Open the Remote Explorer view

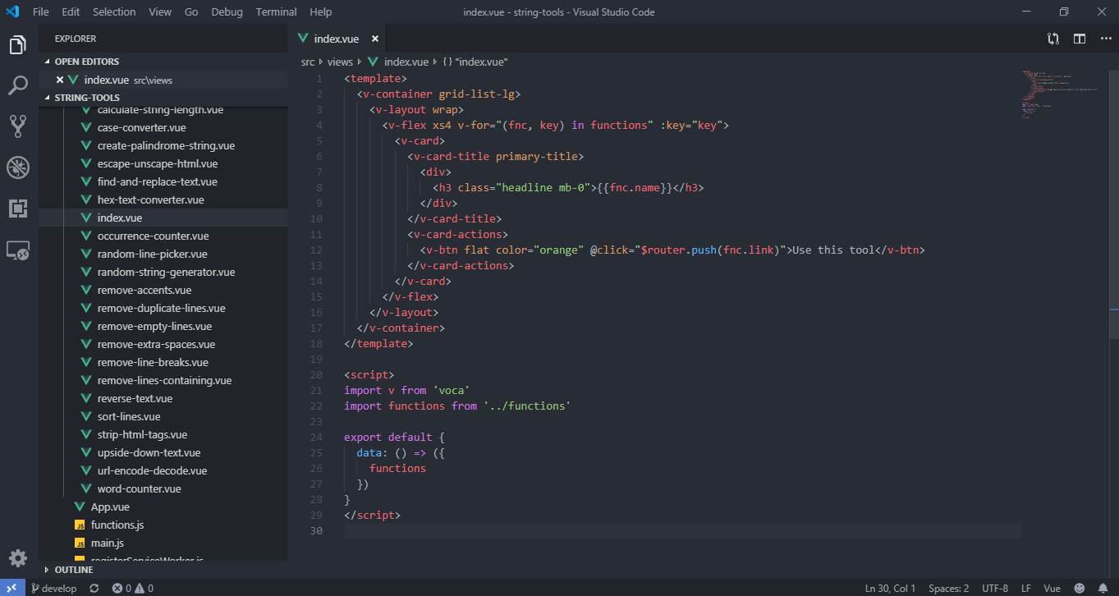pyautogui.click(x=18, y=250)
